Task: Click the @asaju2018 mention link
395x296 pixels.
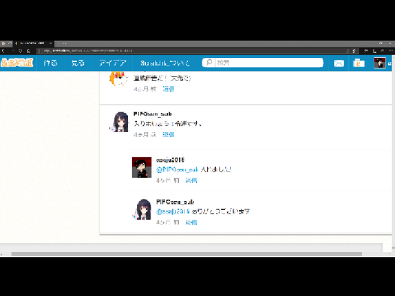Action: [173, 211]
